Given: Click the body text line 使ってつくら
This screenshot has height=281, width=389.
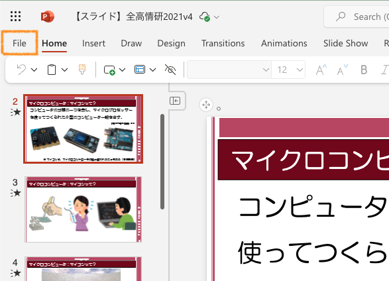Looking at the screenshot, I should click(313, 253).
